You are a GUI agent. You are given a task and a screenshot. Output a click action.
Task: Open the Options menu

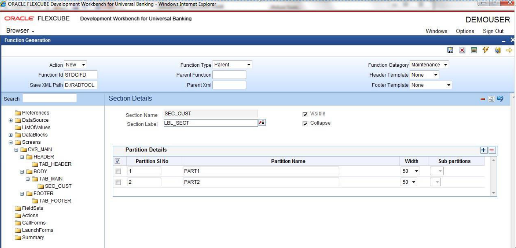click(465, 31)
